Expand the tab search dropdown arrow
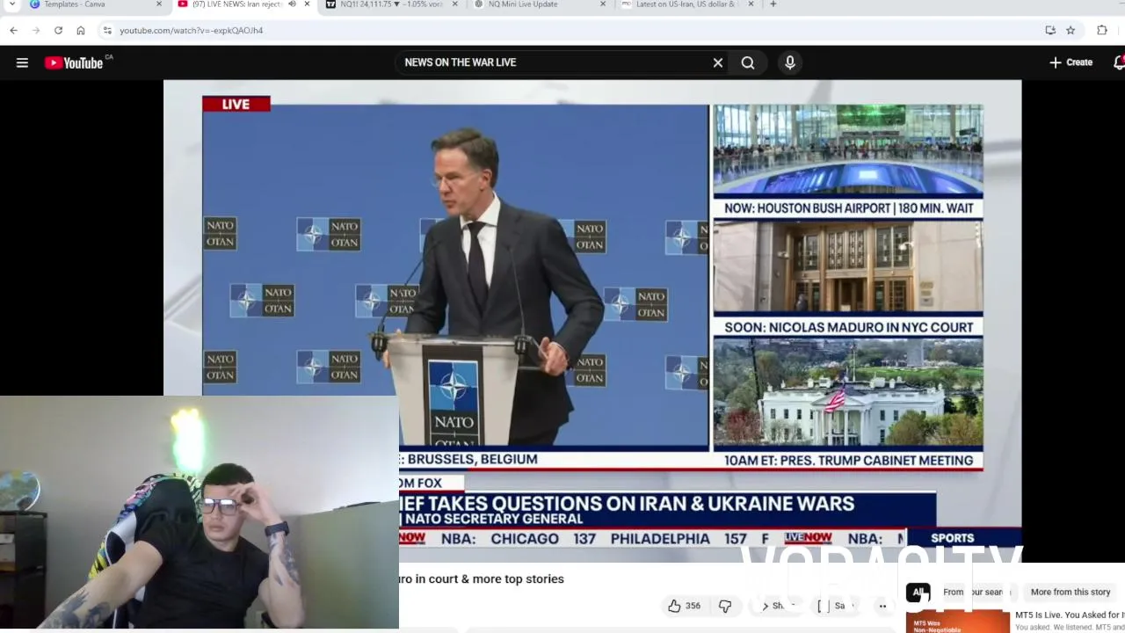The width and height of the screenshot is (1125, 633). 11,4
